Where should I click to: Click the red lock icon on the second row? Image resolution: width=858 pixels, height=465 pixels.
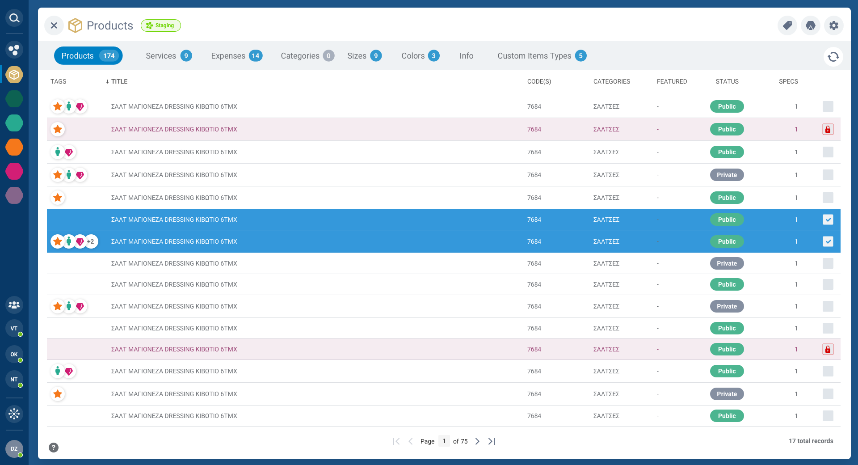point(828,129)
